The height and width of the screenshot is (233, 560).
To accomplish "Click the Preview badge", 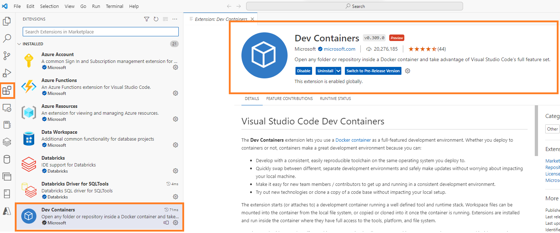I will pyautogui.click(x=397, y=38).
